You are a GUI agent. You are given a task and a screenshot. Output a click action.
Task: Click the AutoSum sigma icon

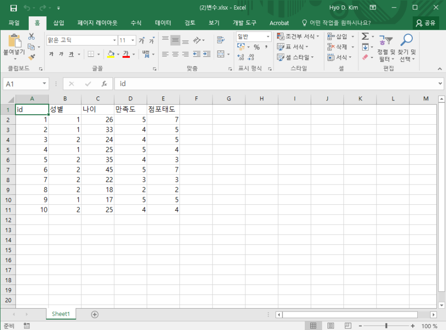tap(365, 37)
